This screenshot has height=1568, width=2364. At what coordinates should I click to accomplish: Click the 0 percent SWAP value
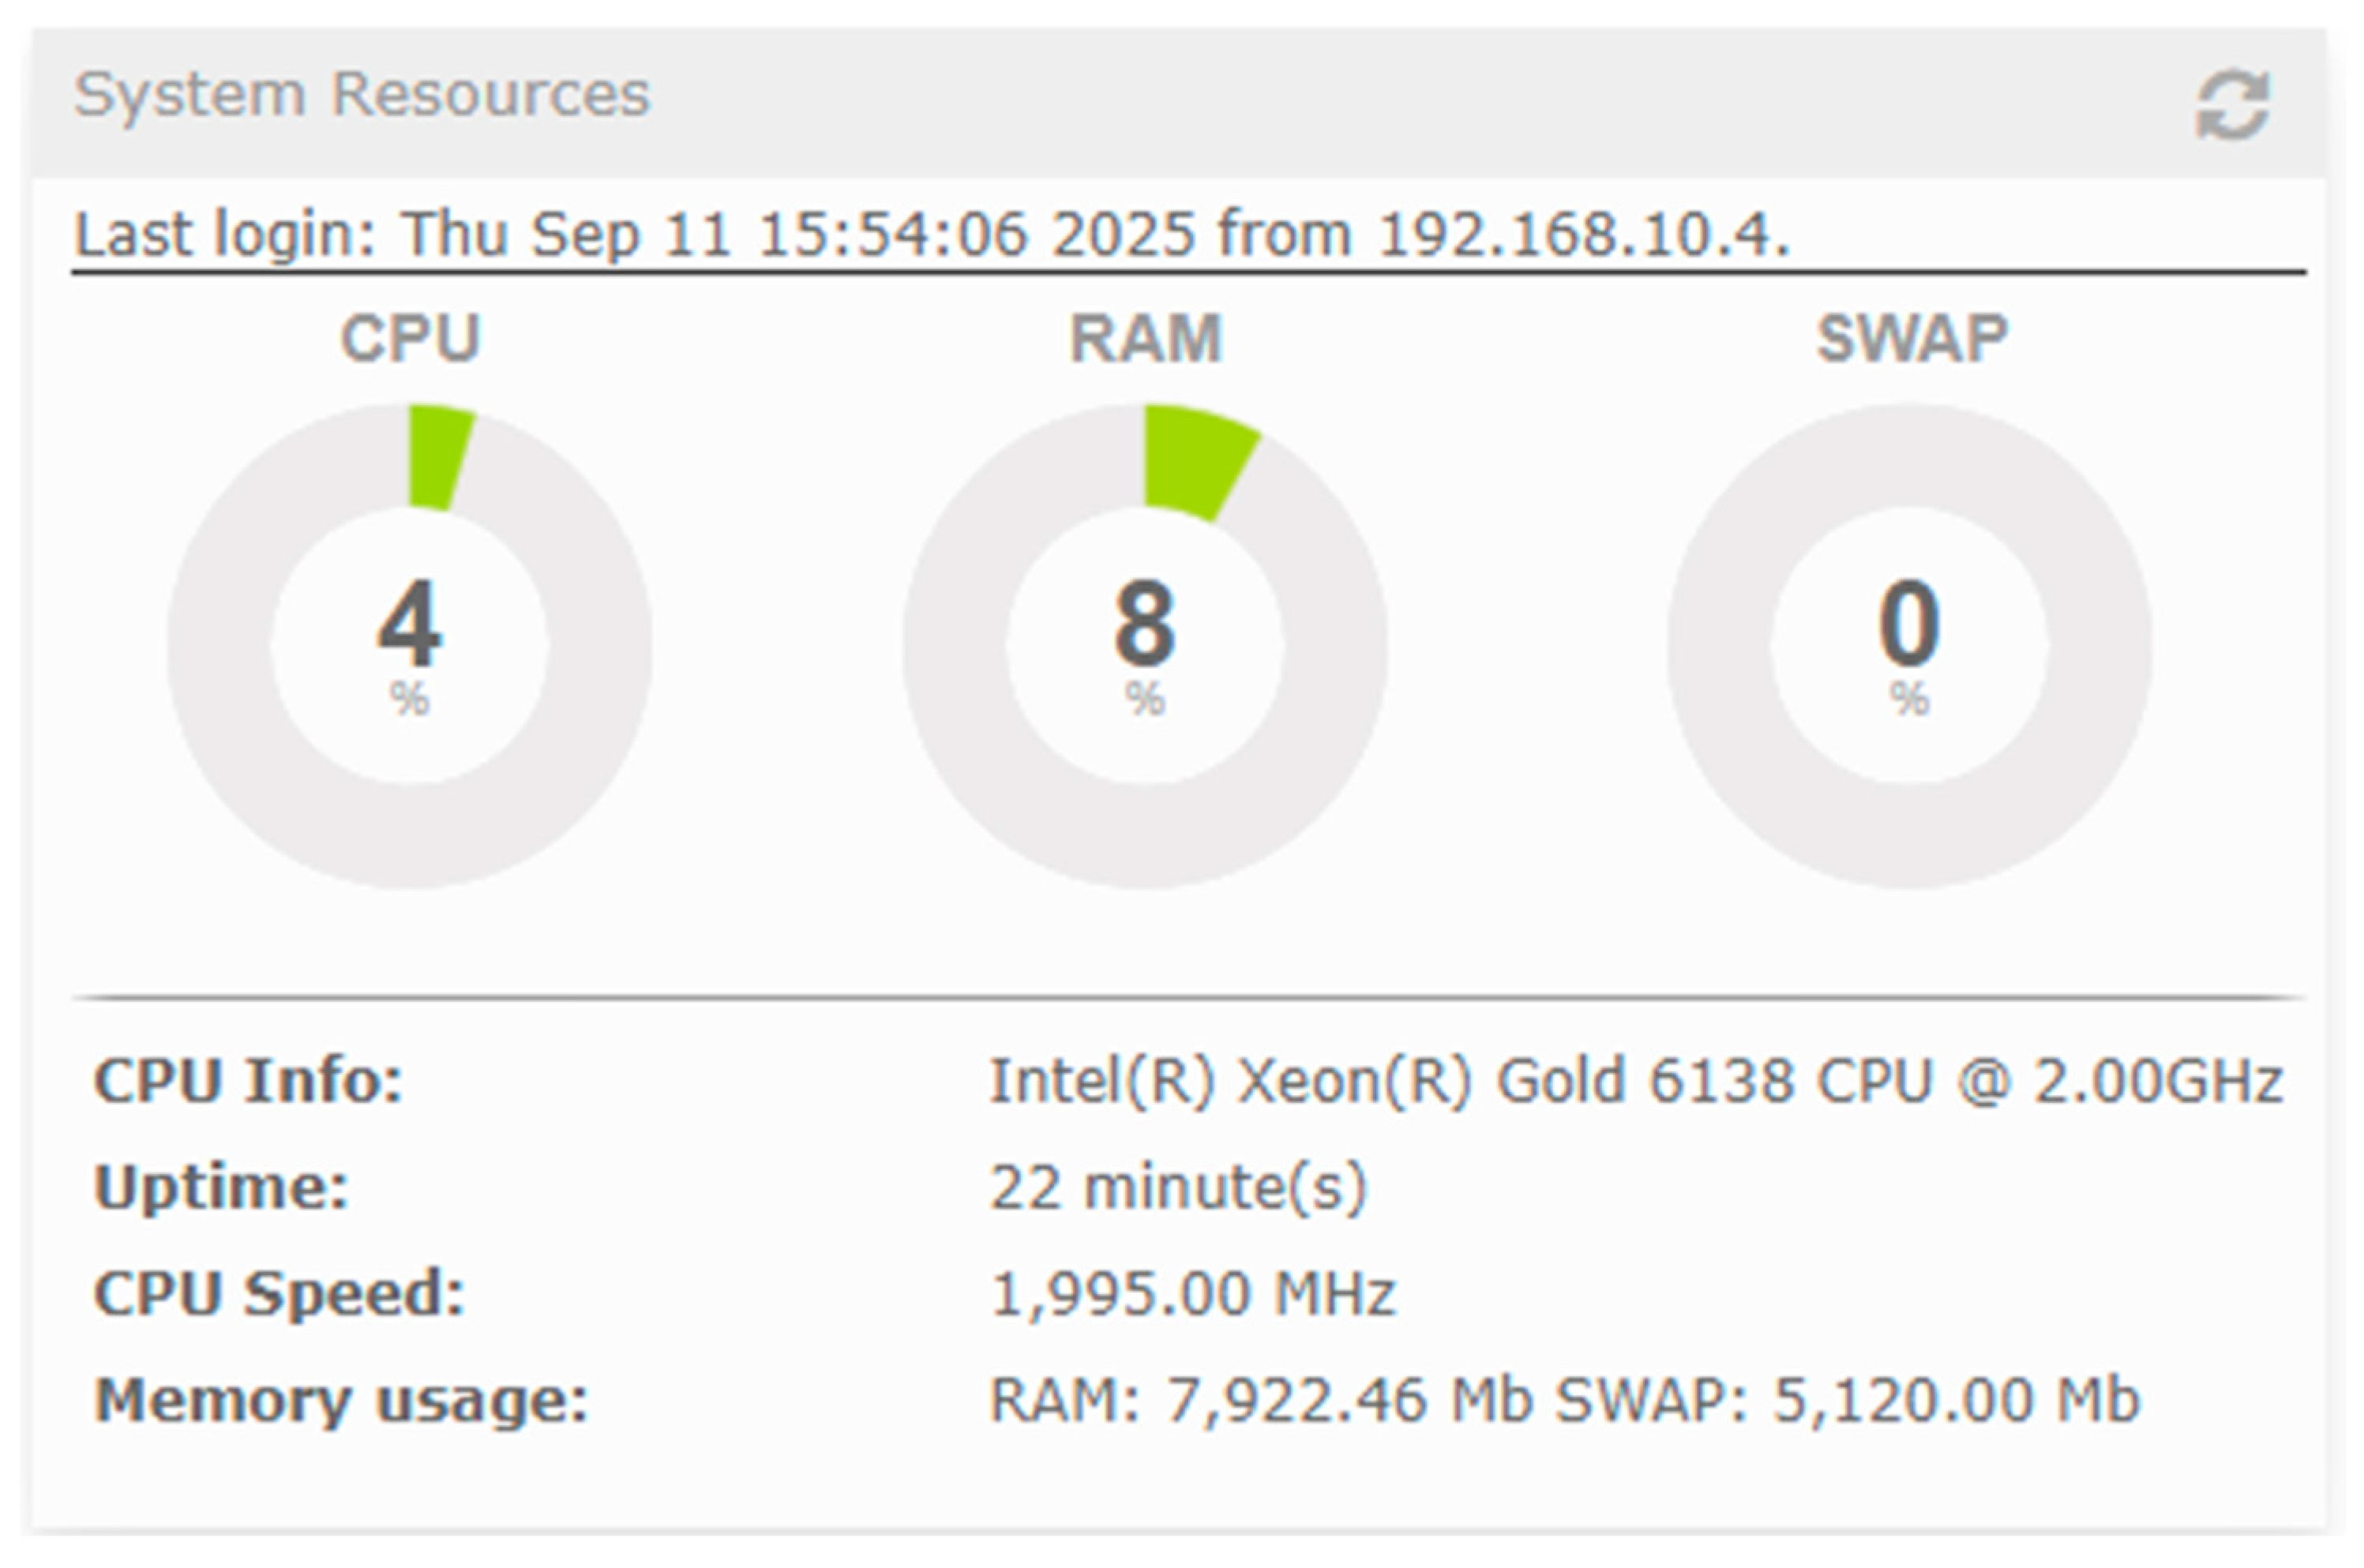tap(1909, 625)
